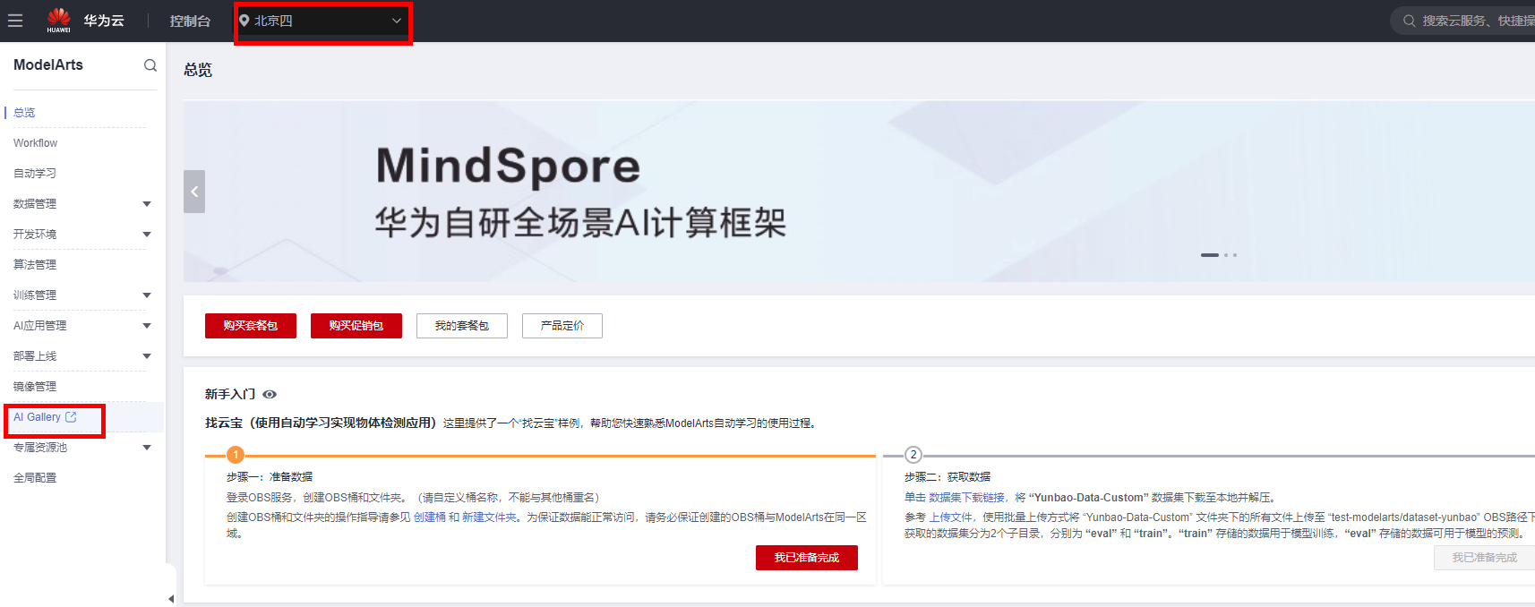Open the 开发环境 sidebar item

pyautogui.click(x=35, y=235)
